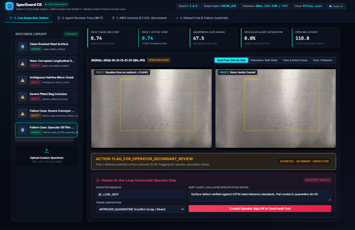
Task: Open the Triage Disposition dropdown
Action: point(141,209)
